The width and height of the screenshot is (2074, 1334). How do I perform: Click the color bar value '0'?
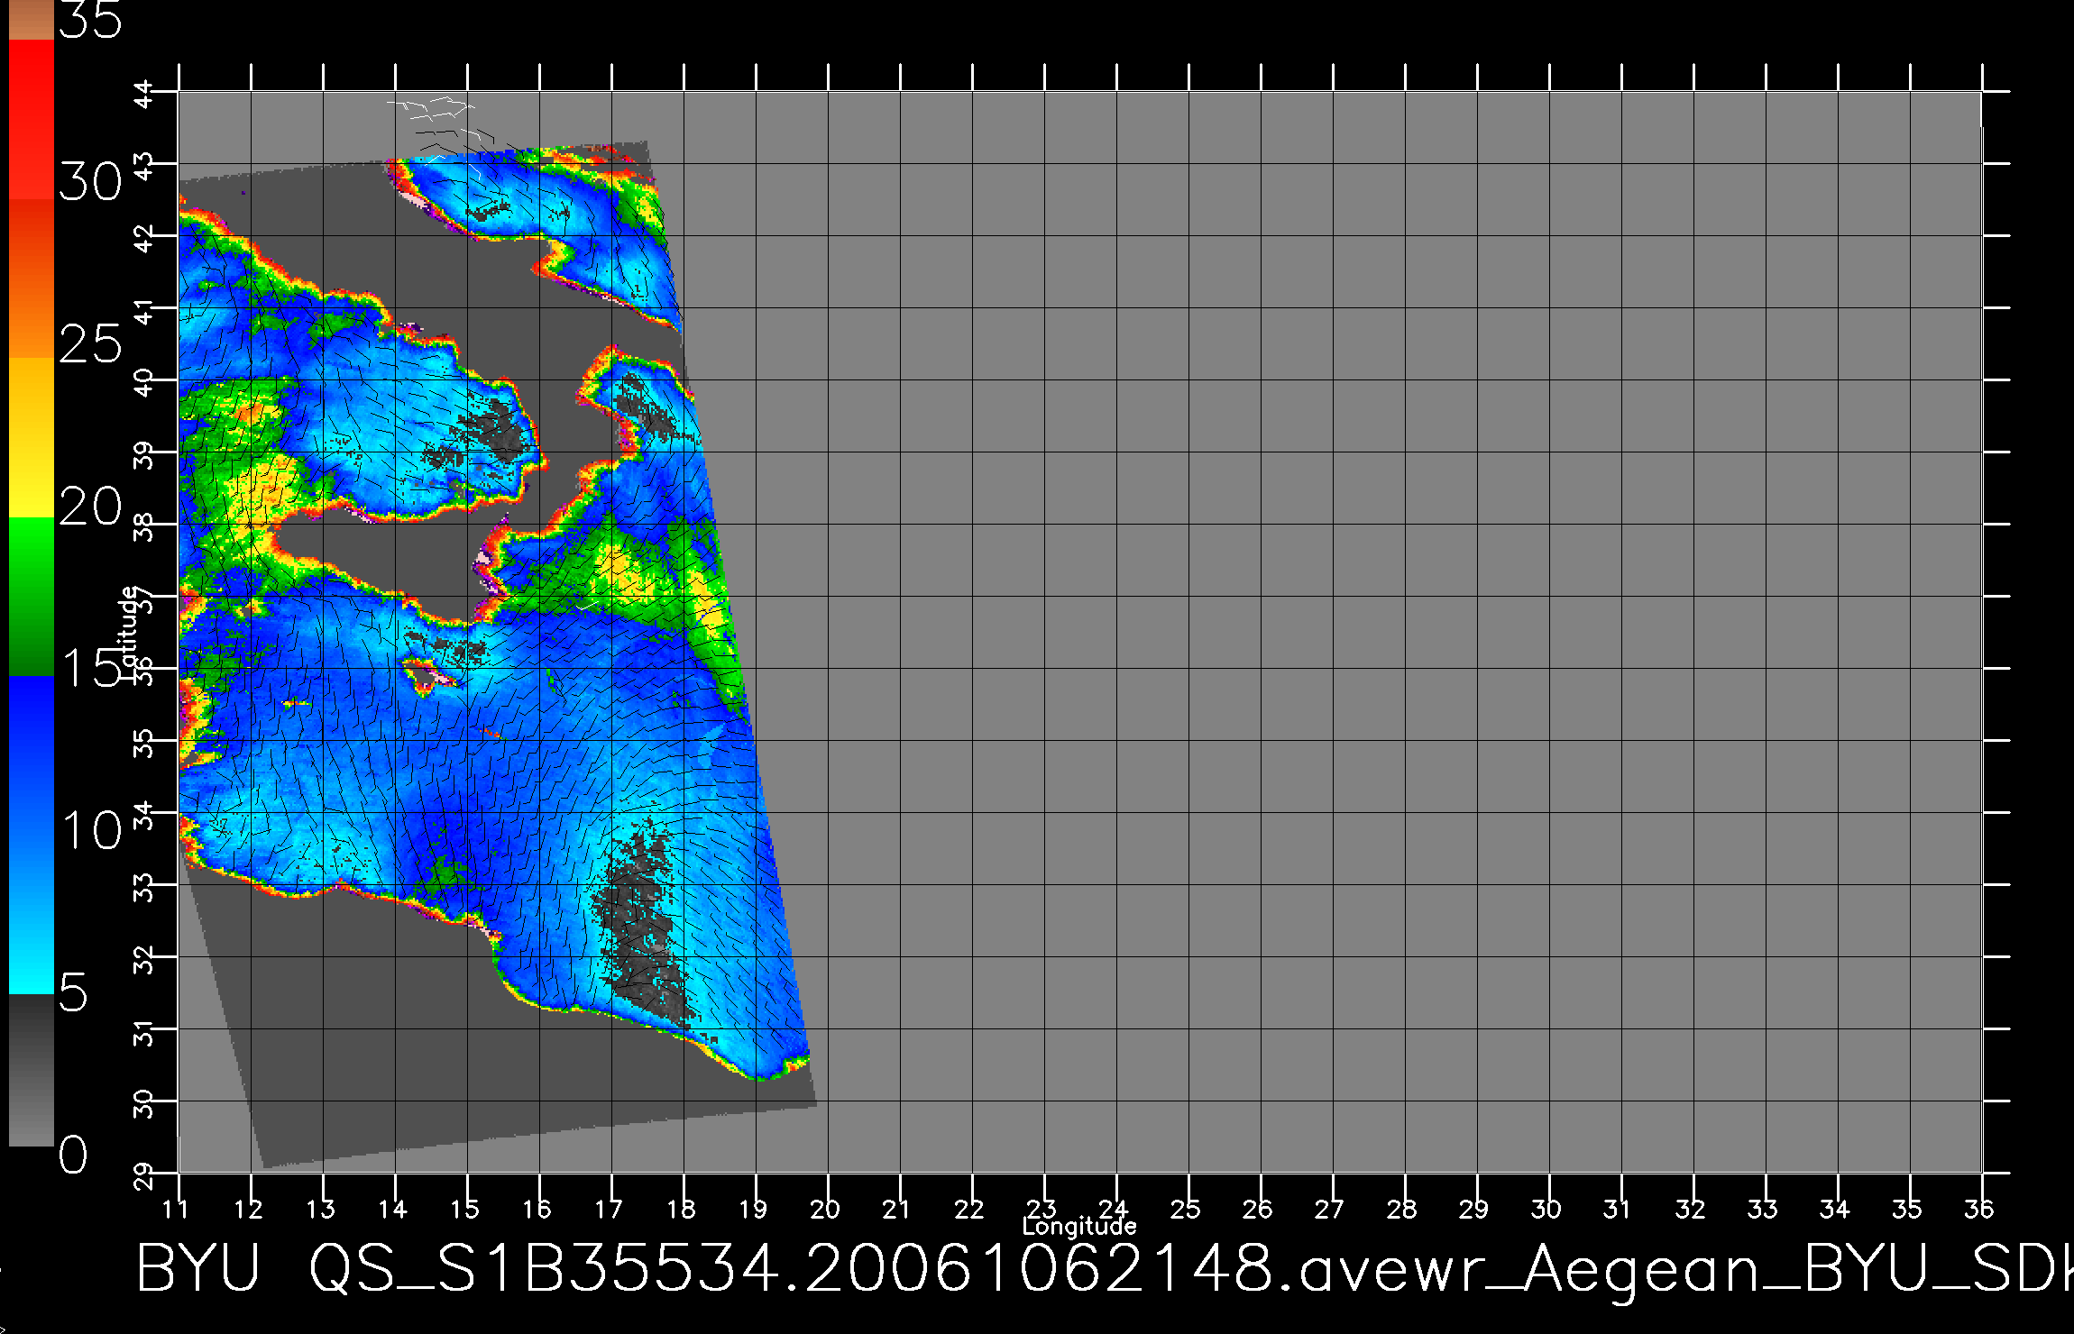73,1155
